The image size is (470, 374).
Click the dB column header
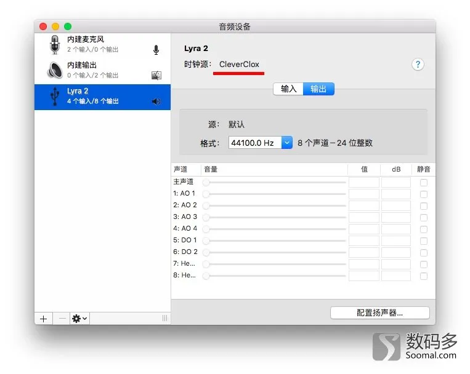396,169
